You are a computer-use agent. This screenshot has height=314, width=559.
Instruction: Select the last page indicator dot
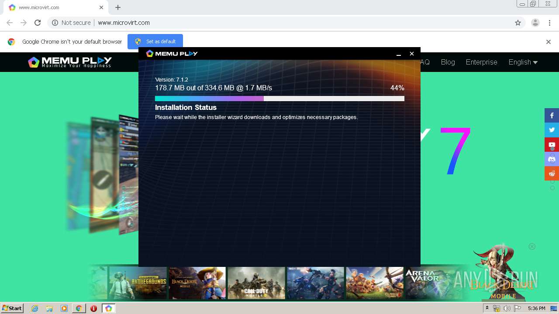(552, 188)
